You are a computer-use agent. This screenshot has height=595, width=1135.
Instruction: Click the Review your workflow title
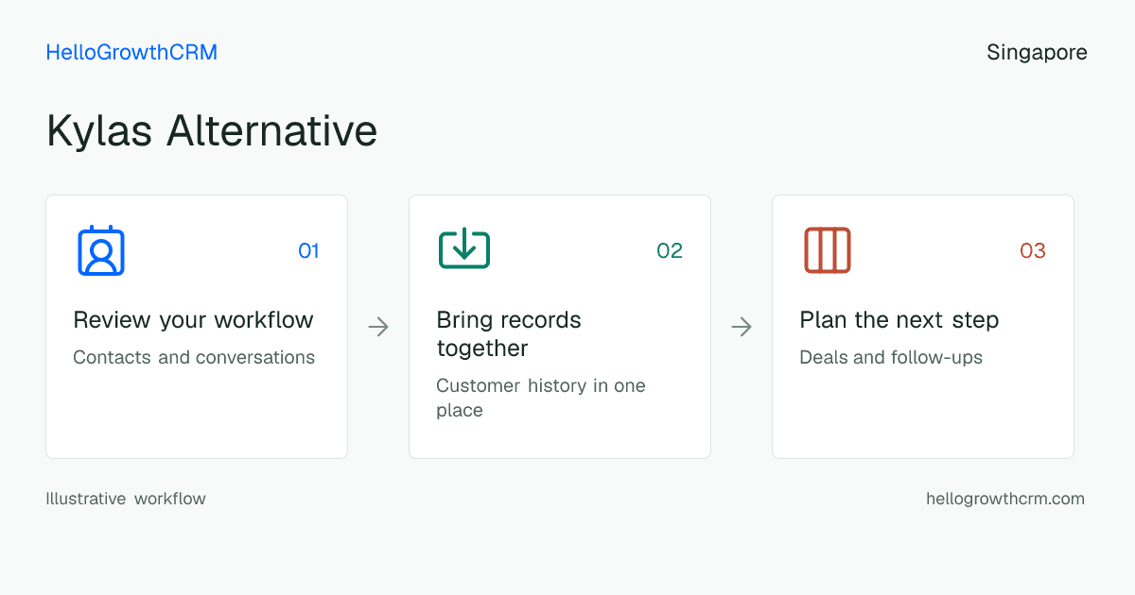tap(193, 320)
